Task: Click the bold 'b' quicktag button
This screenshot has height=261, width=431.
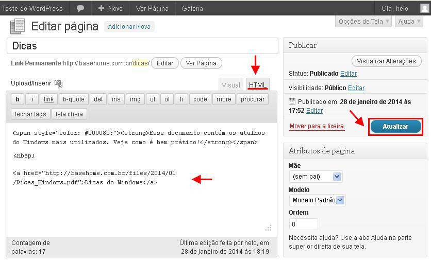Action: tap(18, 99)
